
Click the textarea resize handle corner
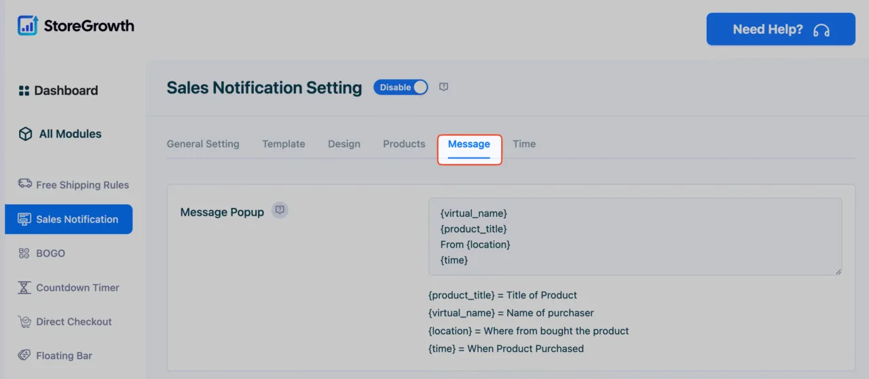point(837,271)
